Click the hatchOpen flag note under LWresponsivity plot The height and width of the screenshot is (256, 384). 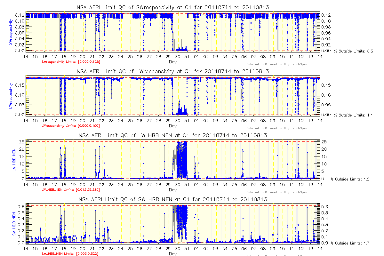point(276,128)
